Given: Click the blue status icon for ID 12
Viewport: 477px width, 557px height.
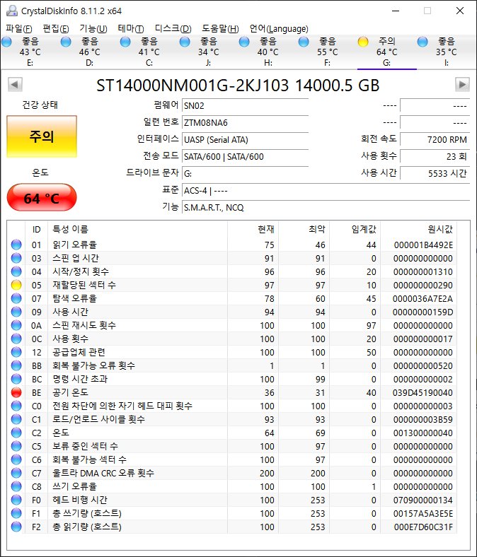Looking at the screenshot, I should [x=16, y=352].
